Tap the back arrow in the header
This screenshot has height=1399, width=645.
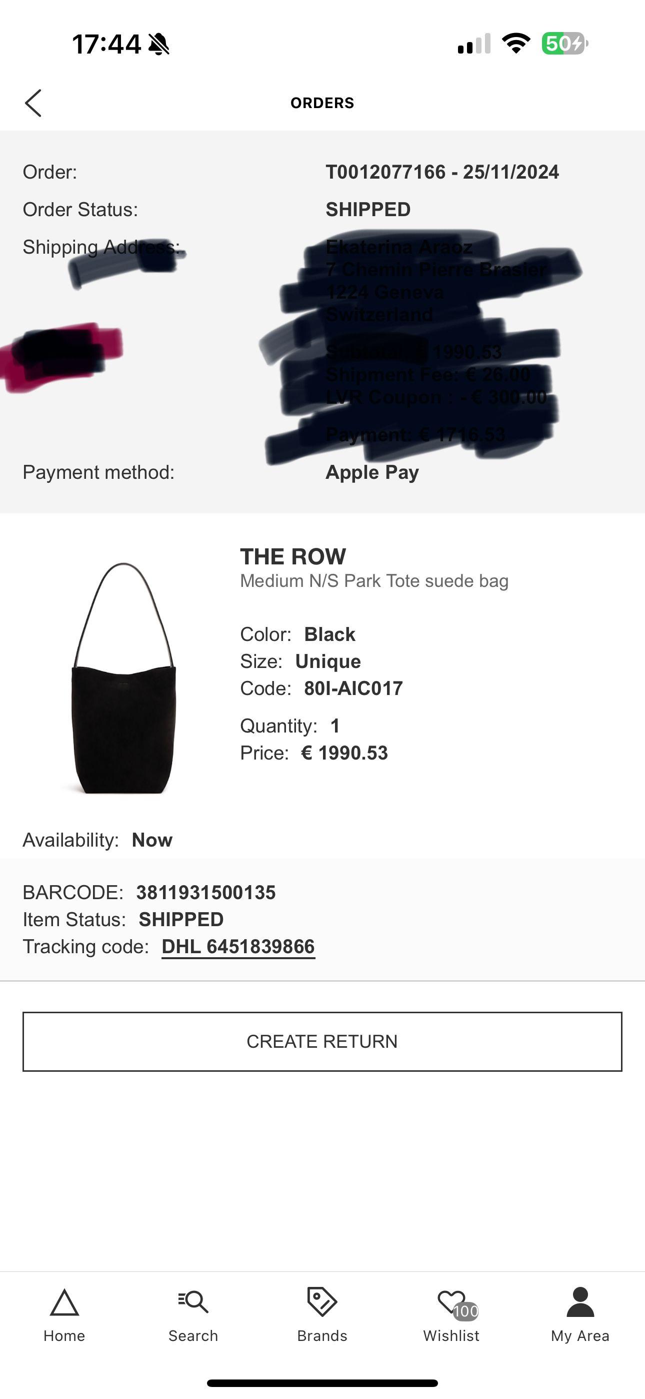(x=33, y=103)
